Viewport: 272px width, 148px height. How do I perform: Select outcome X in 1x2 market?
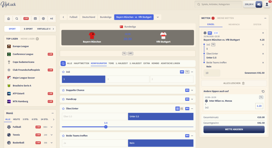tap(128, 79)
